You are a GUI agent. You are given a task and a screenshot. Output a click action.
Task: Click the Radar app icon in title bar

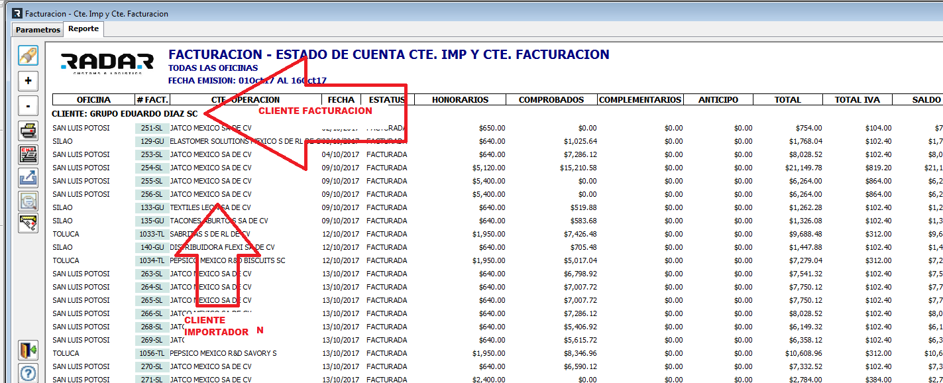17,13
